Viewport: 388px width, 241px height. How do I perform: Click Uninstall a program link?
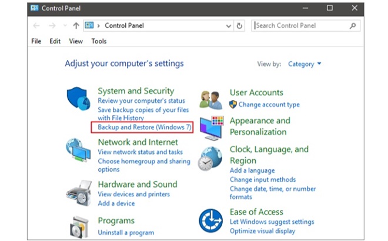pyautogui.click(x=126, y=233)
